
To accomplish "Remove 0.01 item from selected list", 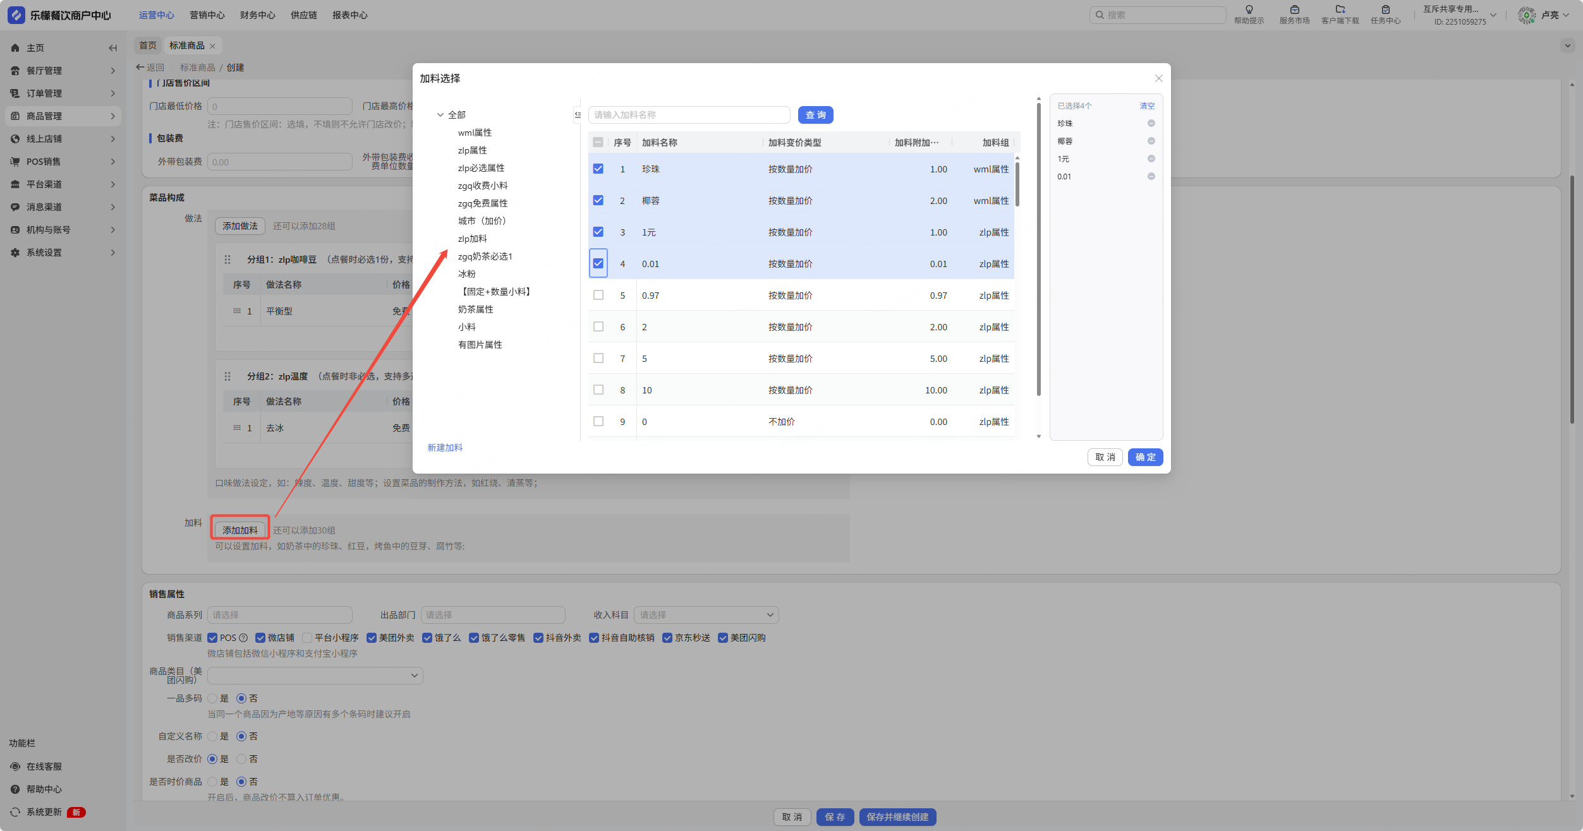I will [x=1151, y=177].
